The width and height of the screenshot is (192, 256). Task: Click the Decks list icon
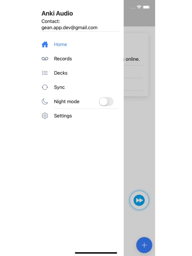[45, 73]
